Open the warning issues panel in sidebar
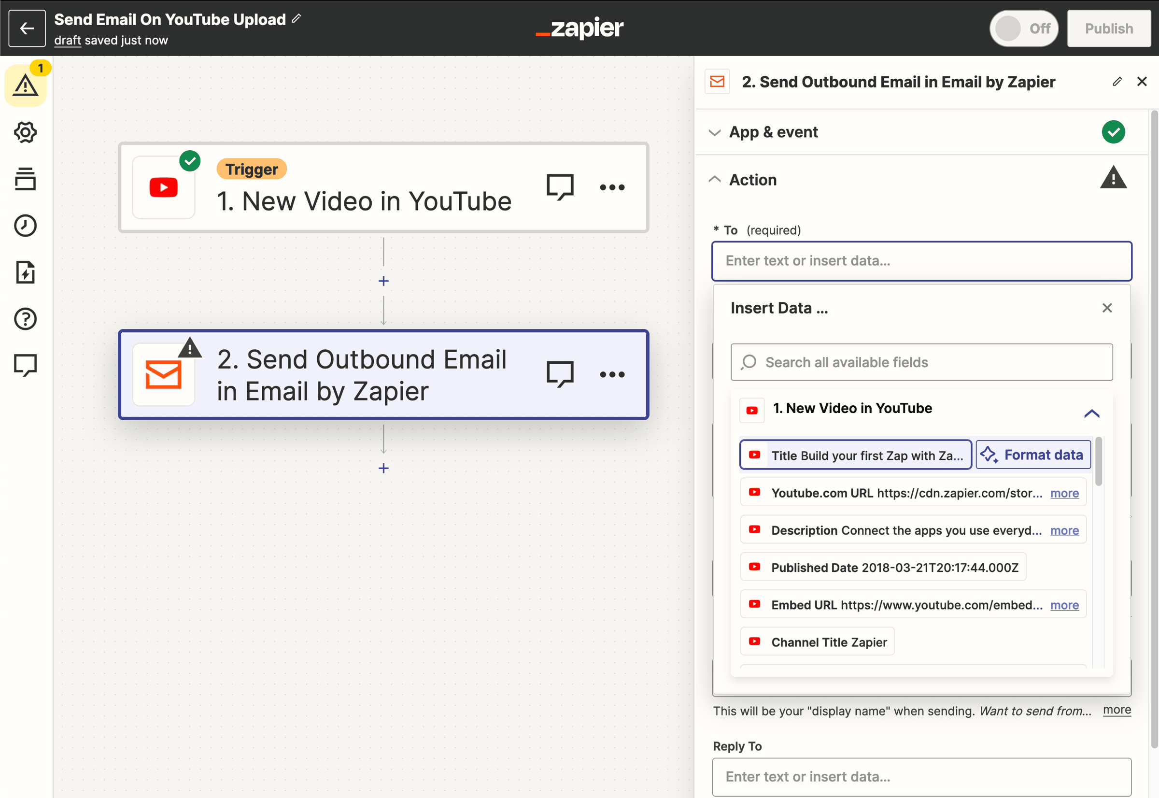This screenshot has width=1159, height=798. pos(25,85)
